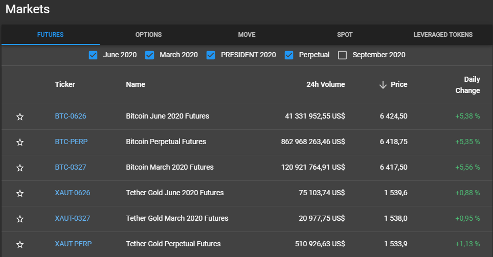Click volume "41 331 952,55 US$"
Screen dimensions: 493x257
click(x=315, y=116)
